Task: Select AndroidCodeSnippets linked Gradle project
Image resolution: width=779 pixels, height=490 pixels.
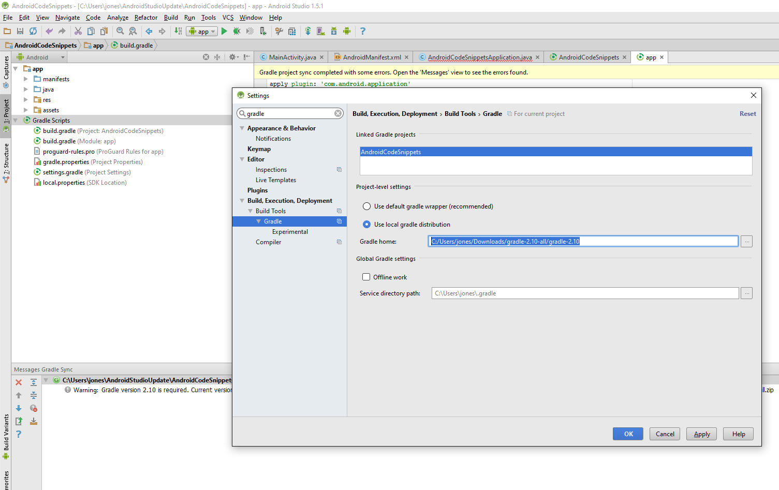Action: point(555,152)
